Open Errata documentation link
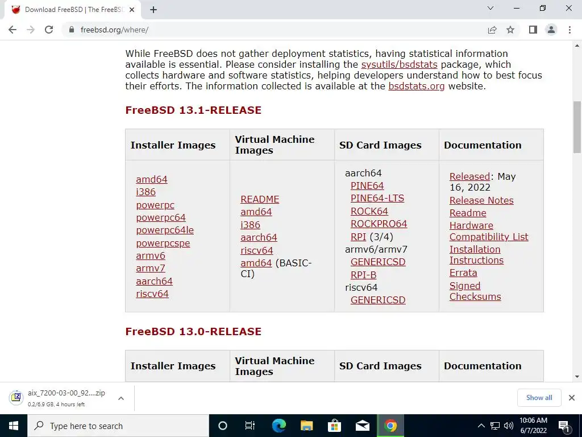 coord(463,273)
